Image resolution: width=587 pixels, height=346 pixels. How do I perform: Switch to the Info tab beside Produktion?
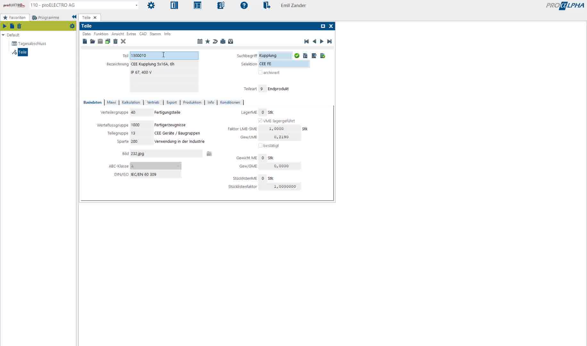211,103
